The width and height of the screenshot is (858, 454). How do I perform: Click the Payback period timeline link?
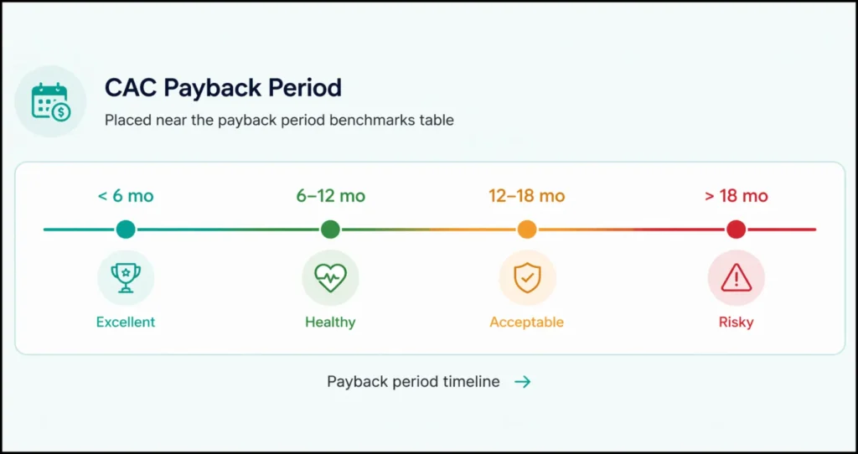(413, 382)
